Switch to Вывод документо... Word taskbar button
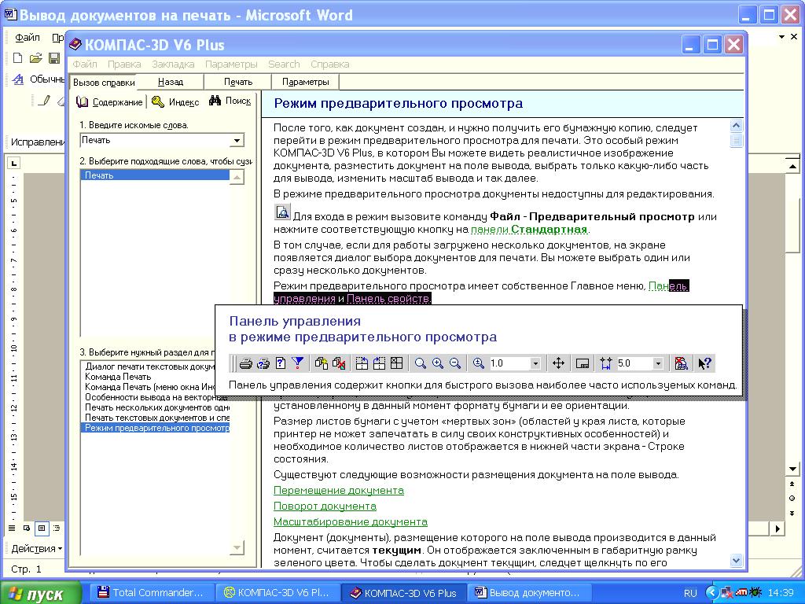 [528, 593]
